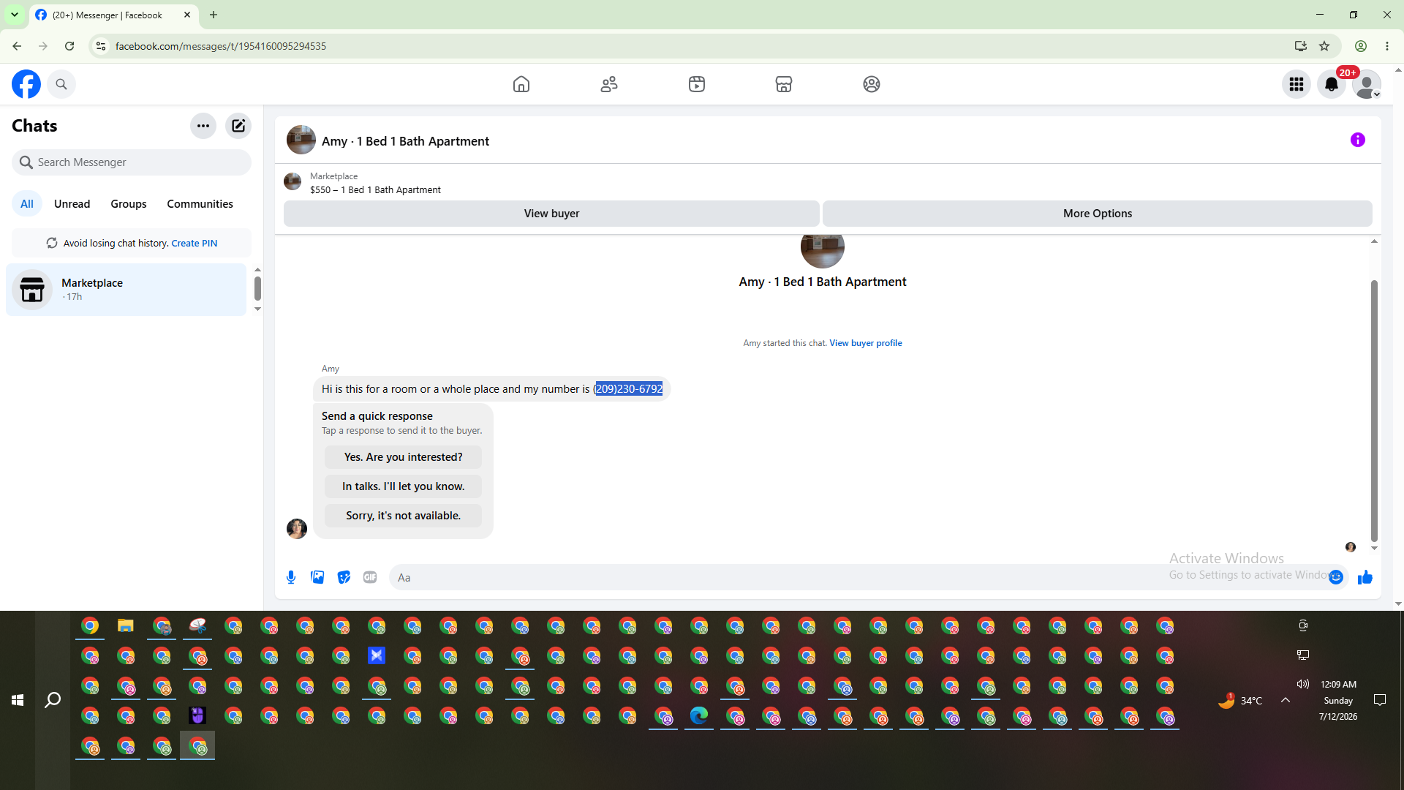Open Chats options three-dot menu
1404x790 pixels.
click(x=203, y=126)
